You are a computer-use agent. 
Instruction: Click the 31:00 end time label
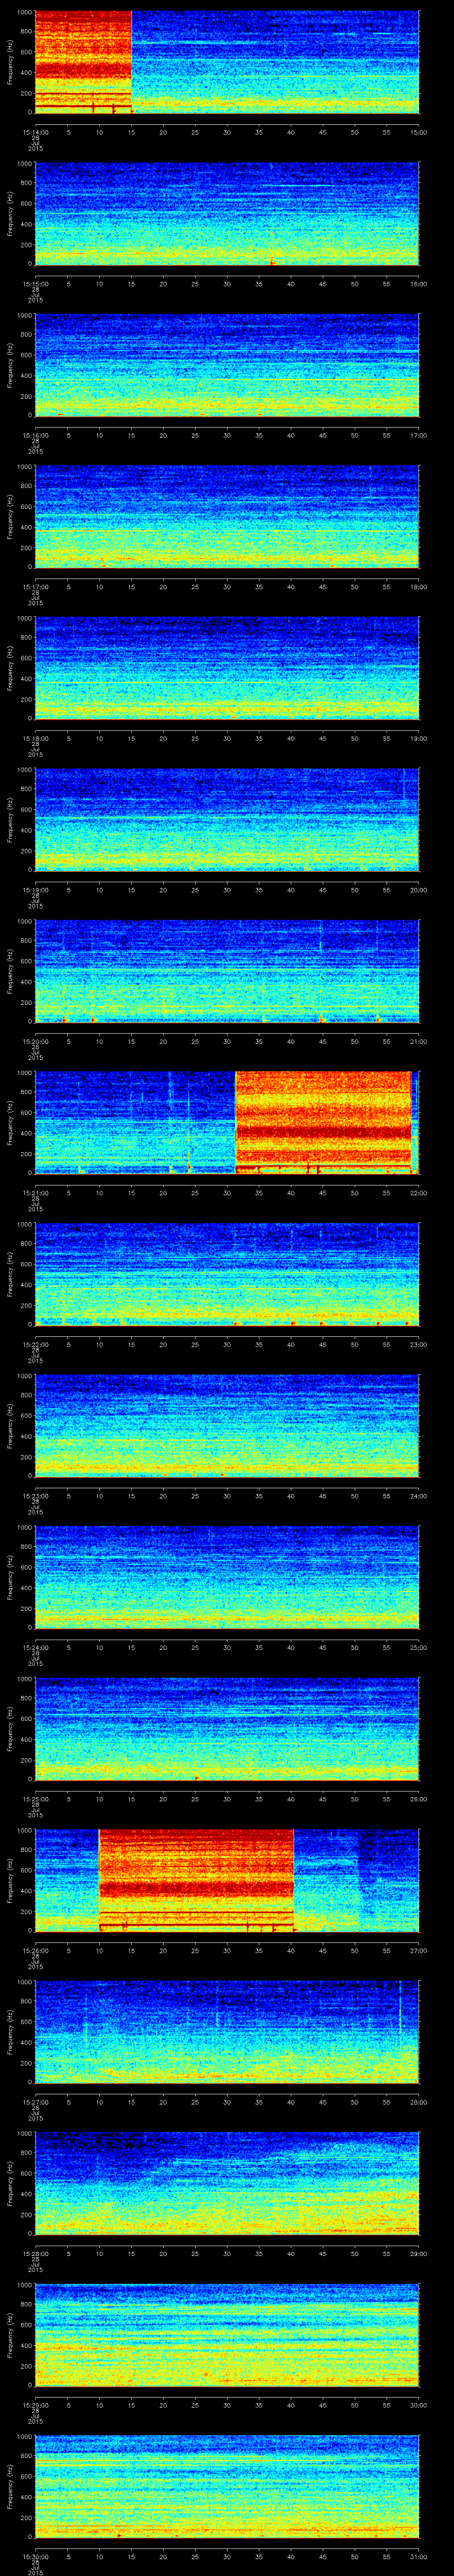418,2556
